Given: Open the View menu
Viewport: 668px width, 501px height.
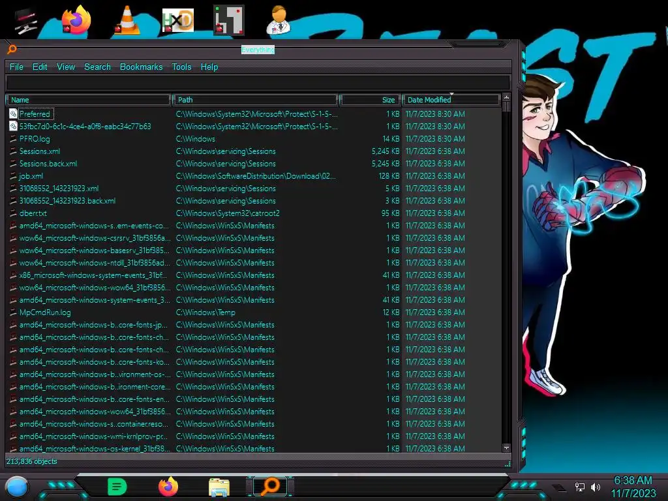Looking at the screenshot, I should pyautogui.click(x=66, y=67).
